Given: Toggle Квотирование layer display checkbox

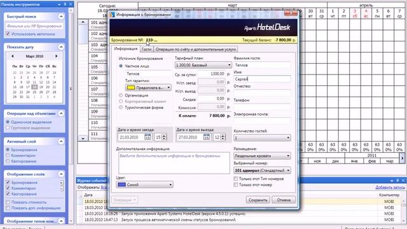Looking at the screenshot, I should (8, 193).
